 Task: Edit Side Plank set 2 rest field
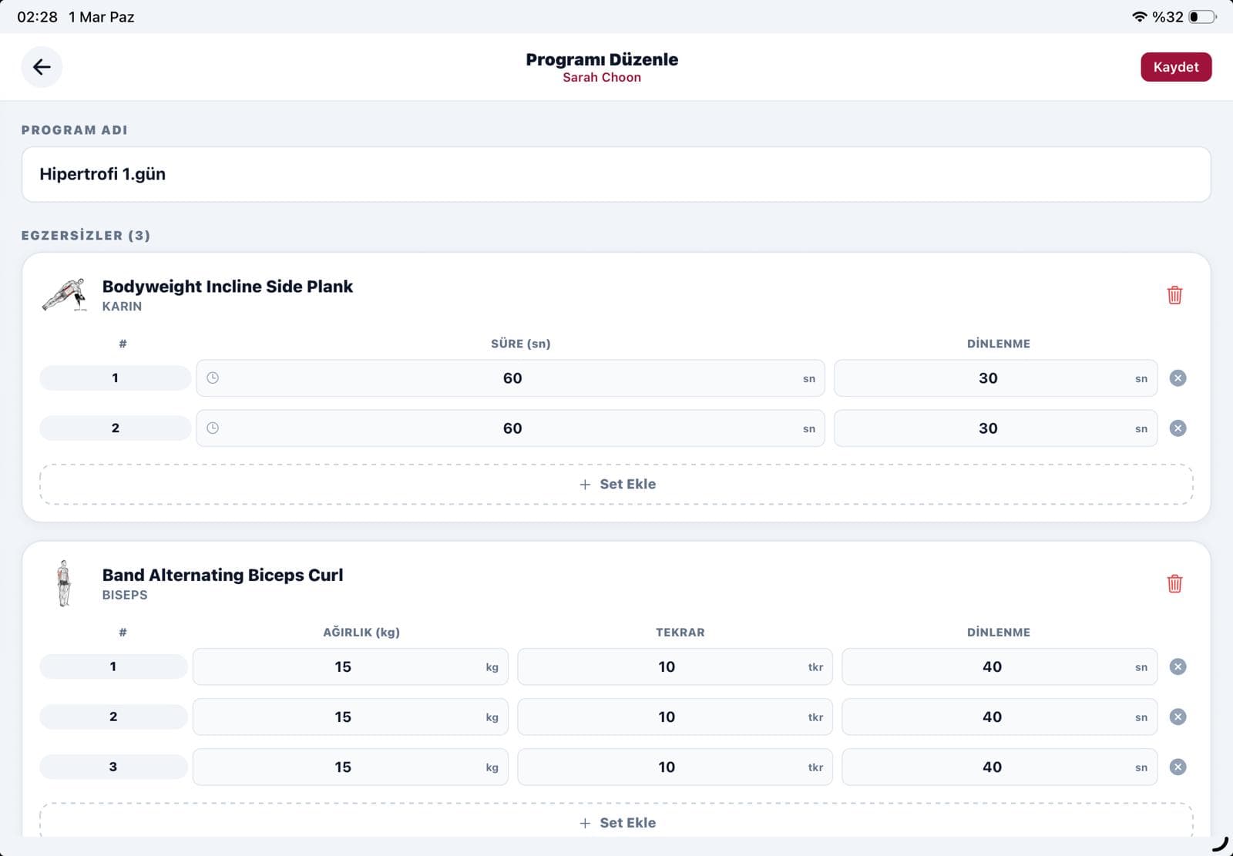click(988, 428)
